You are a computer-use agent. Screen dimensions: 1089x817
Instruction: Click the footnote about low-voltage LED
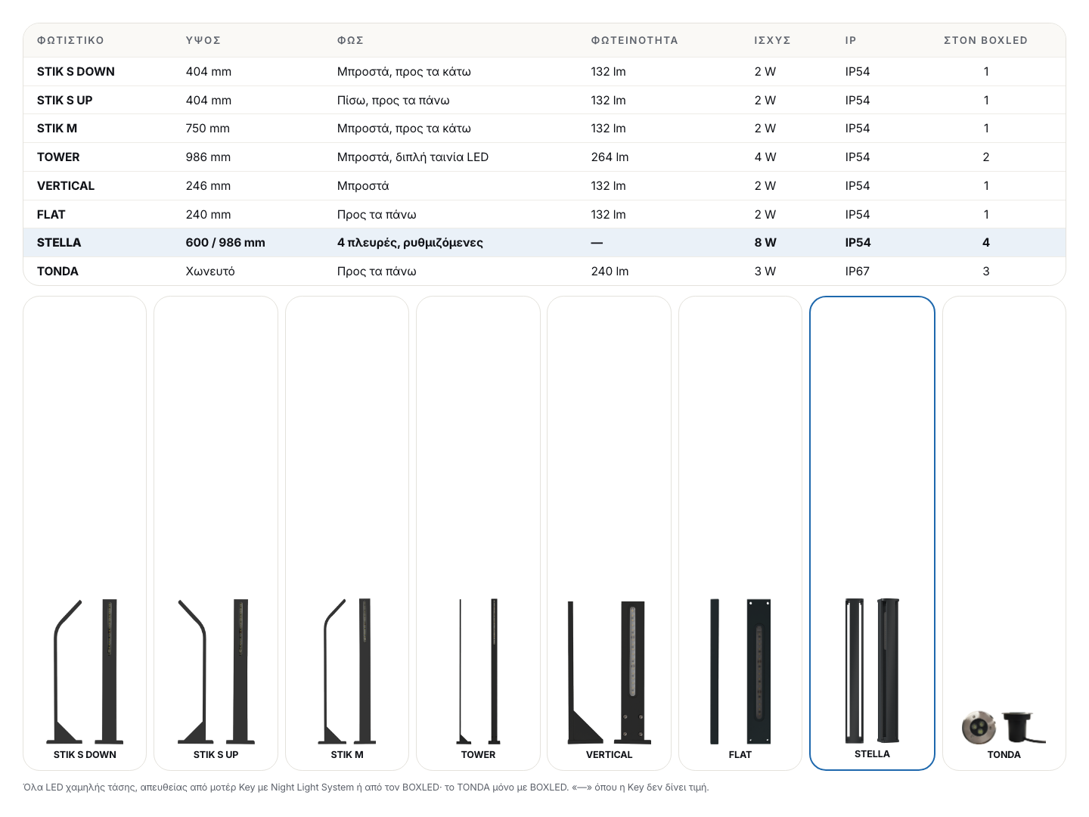(x=366, y=787)
